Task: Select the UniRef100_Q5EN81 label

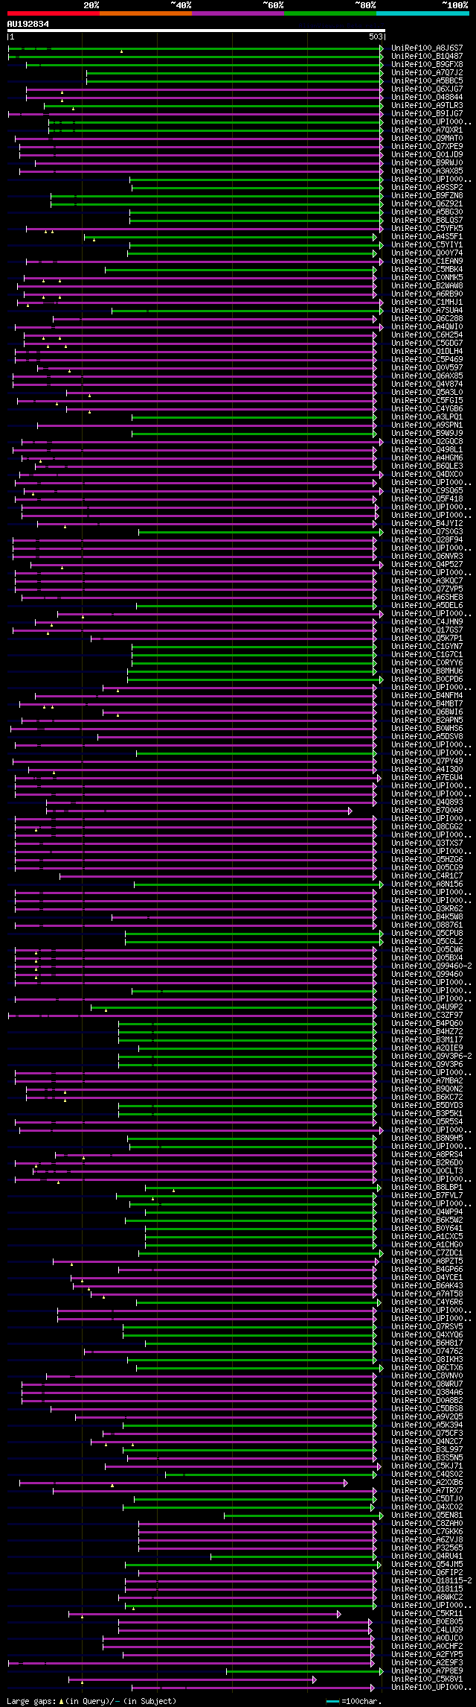Action: click(427, 1515)
